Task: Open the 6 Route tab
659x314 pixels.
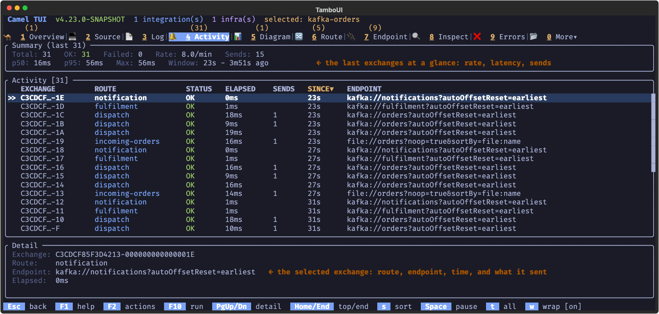Action: 327,37
